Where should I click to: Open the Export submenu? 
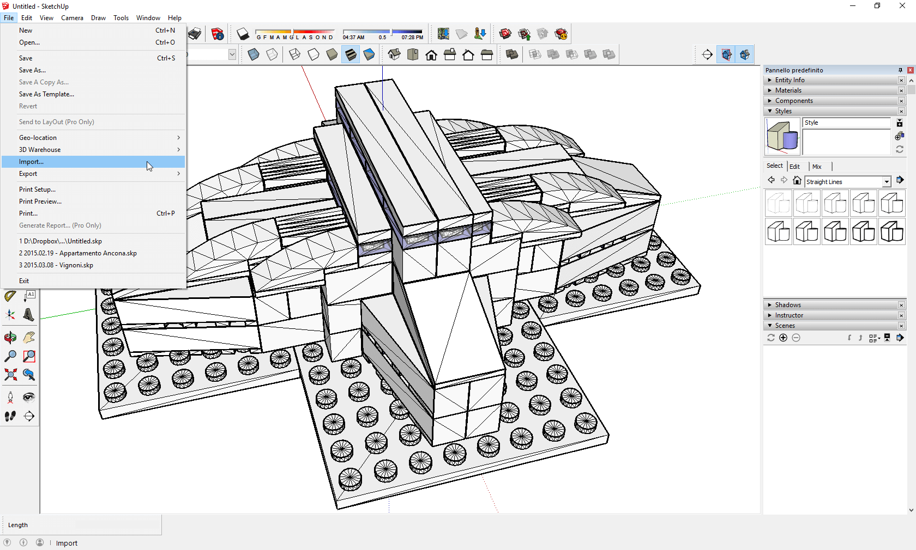[93, 174]
